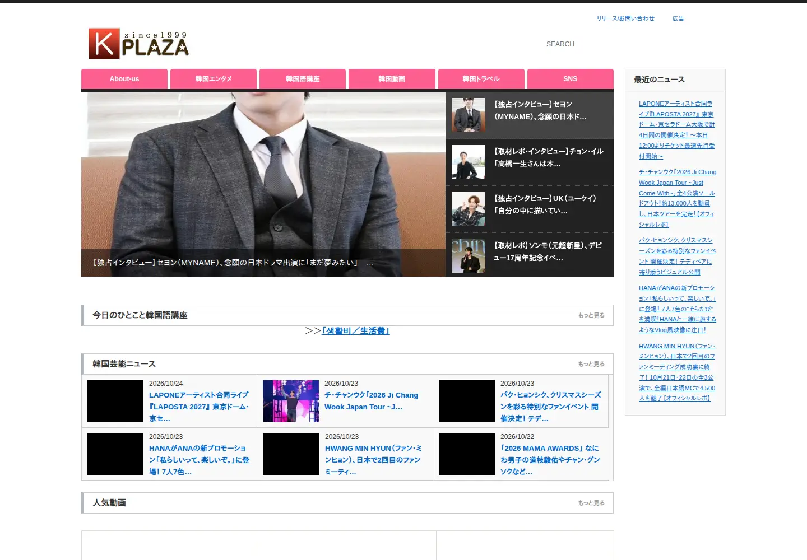Screen dimensions: 807x560
Task: Click チ・チャンウク concert thumbnail image
Action: click(x=291, y=401)
